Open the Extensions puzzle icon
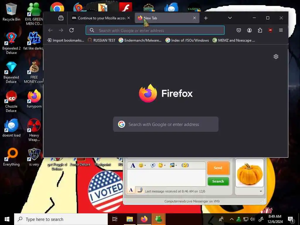300x225 pixels. (x=260, y=30)
